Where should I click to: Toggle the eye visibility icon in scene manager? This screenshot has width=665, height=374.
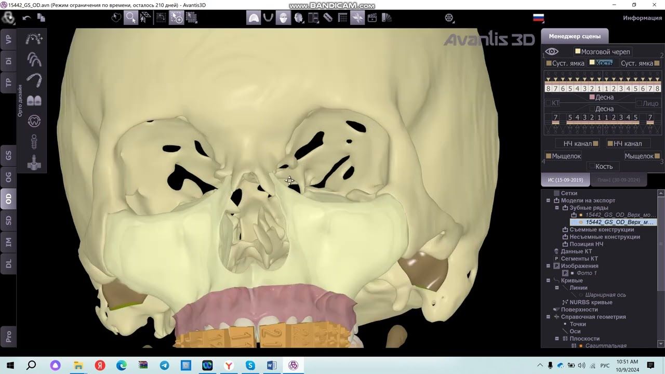pos(552,51)
